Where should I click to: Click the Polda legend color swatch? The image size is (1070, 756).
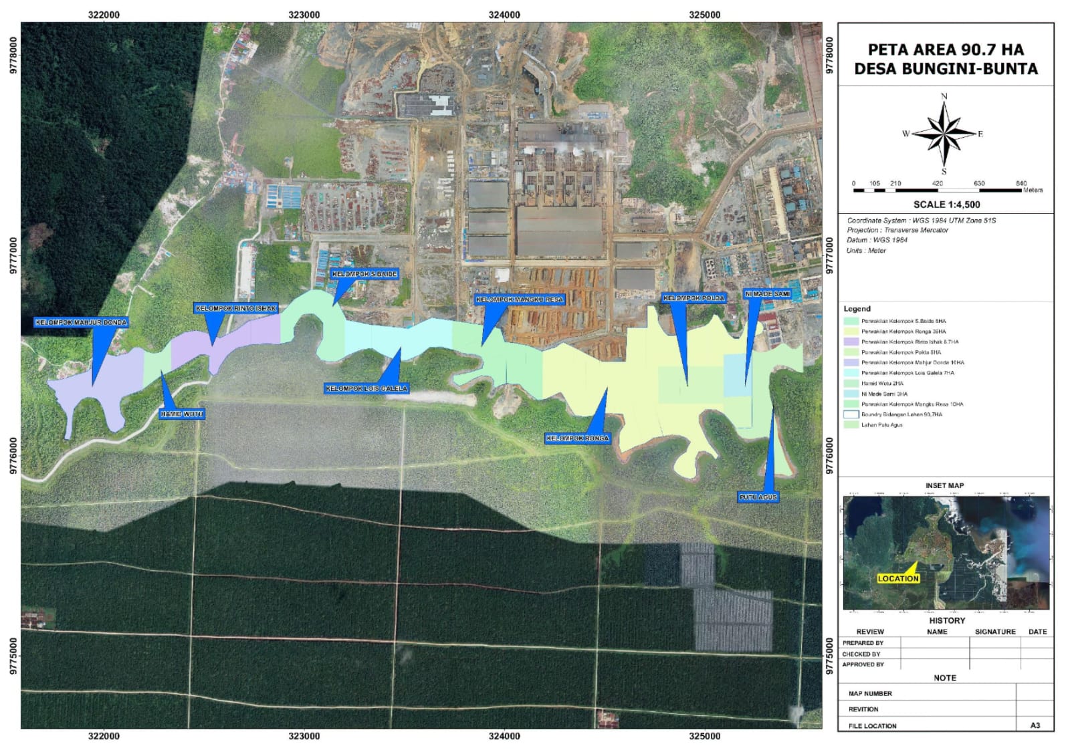pyautogui.click(x=851, y=352)
